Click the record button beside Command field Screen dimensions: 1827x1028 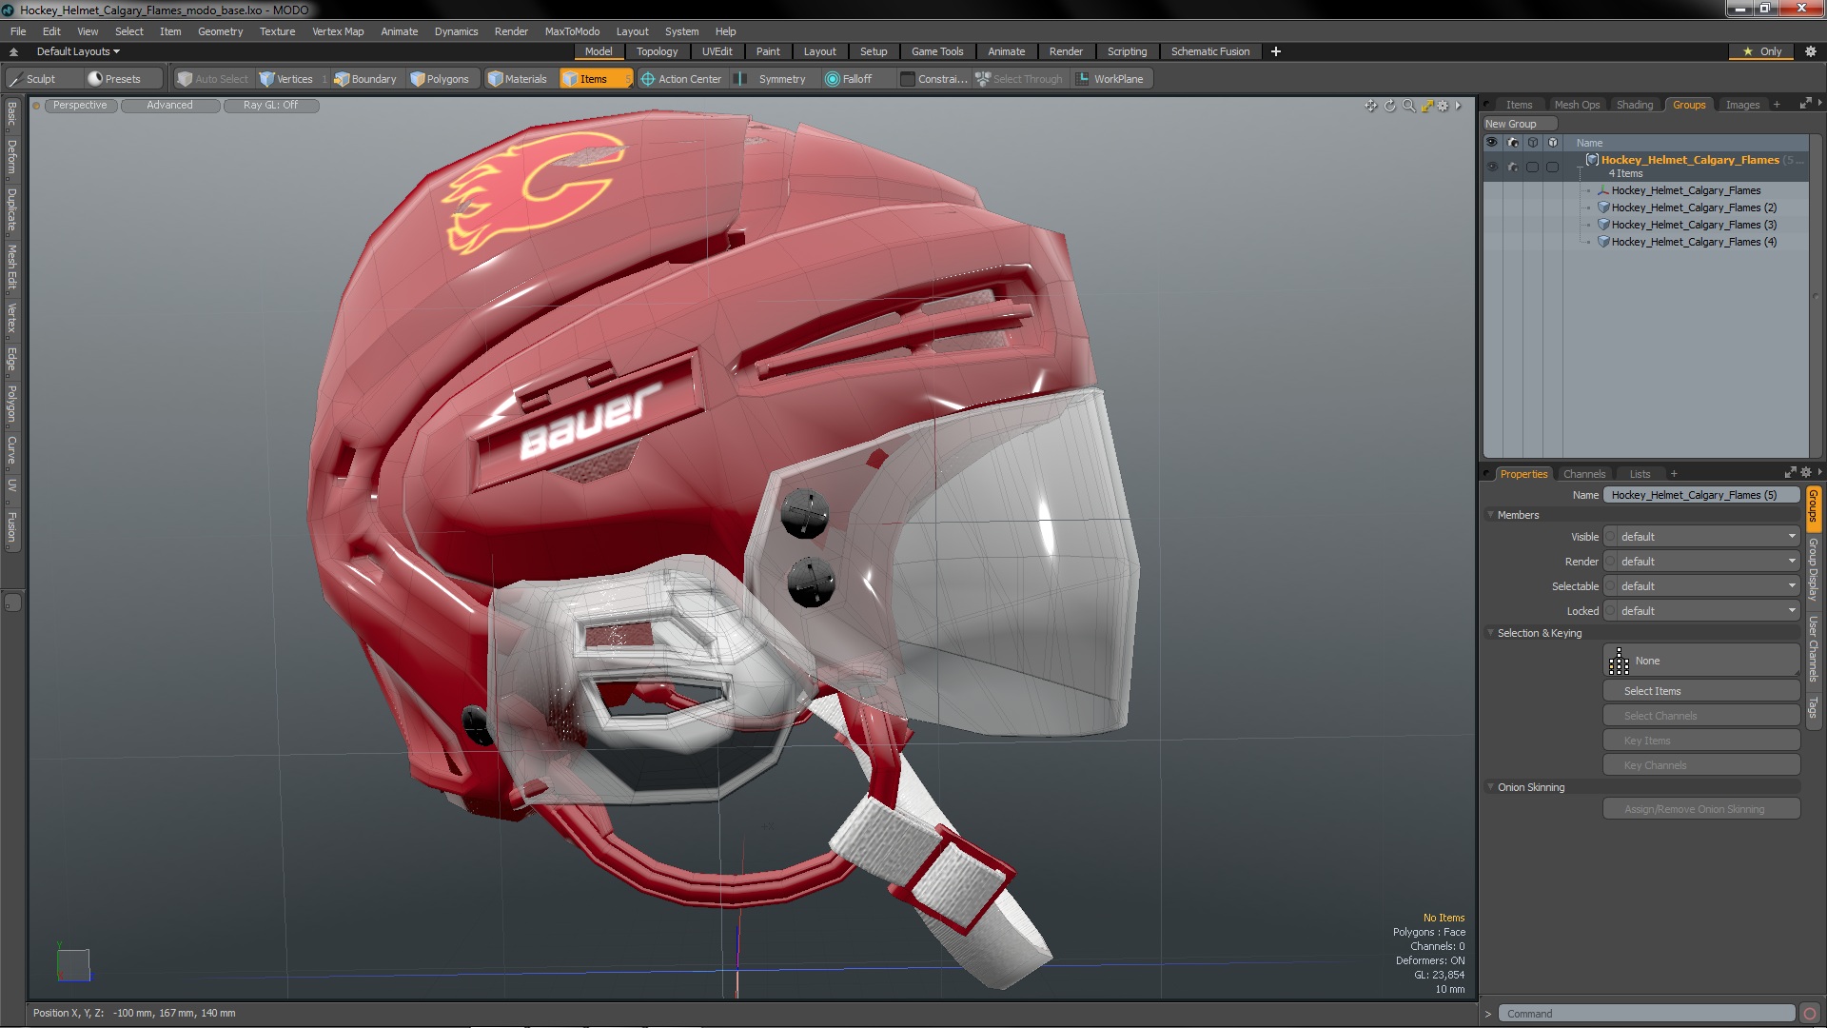1810,1014
